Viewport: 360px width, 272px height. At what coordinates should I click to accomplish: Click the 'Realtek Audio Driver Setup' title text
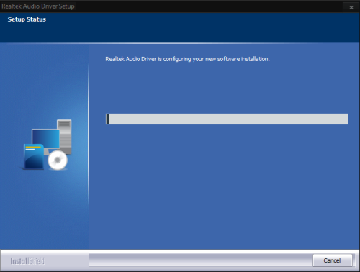38,6
